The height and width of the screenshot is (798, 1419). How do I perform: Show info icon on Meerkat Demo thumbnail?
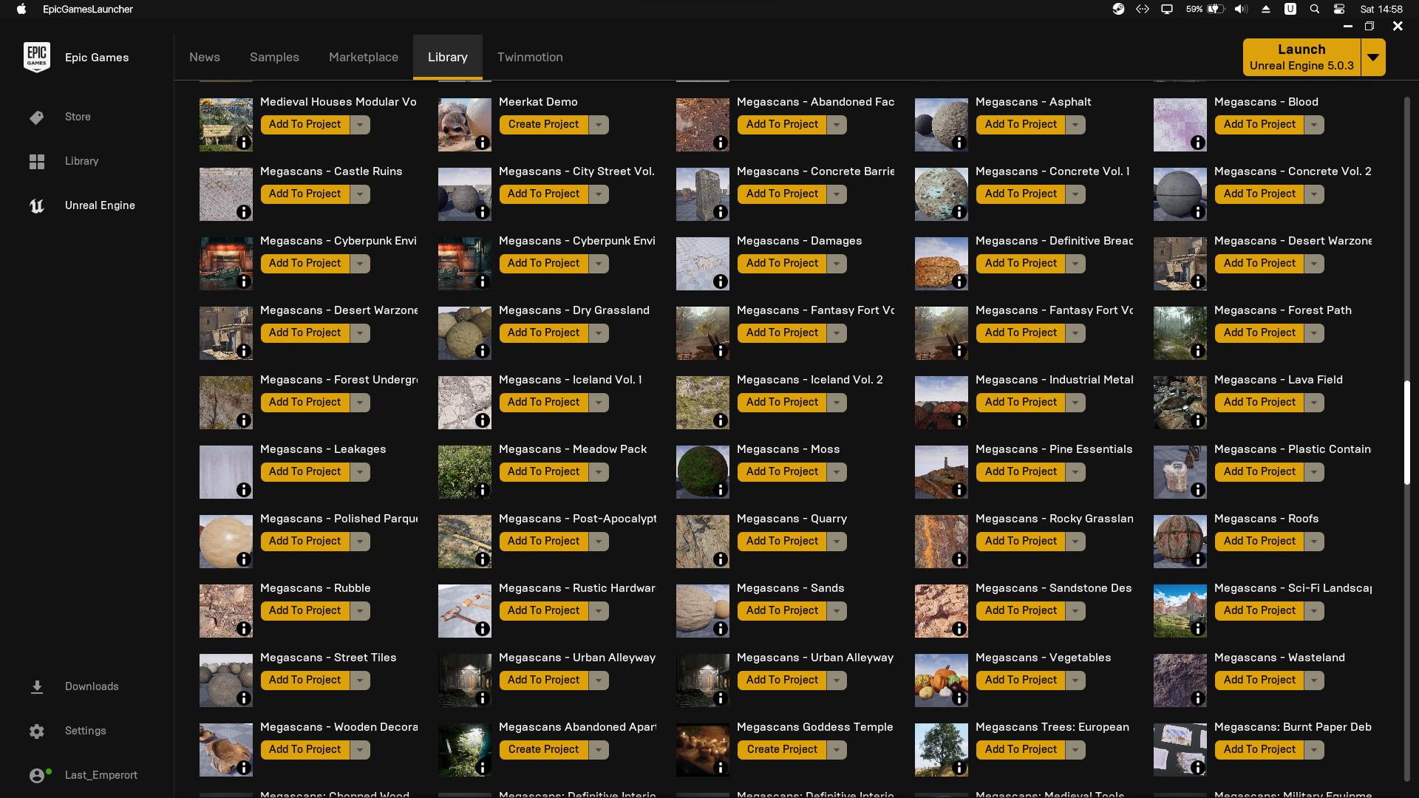tap(483, 143)
